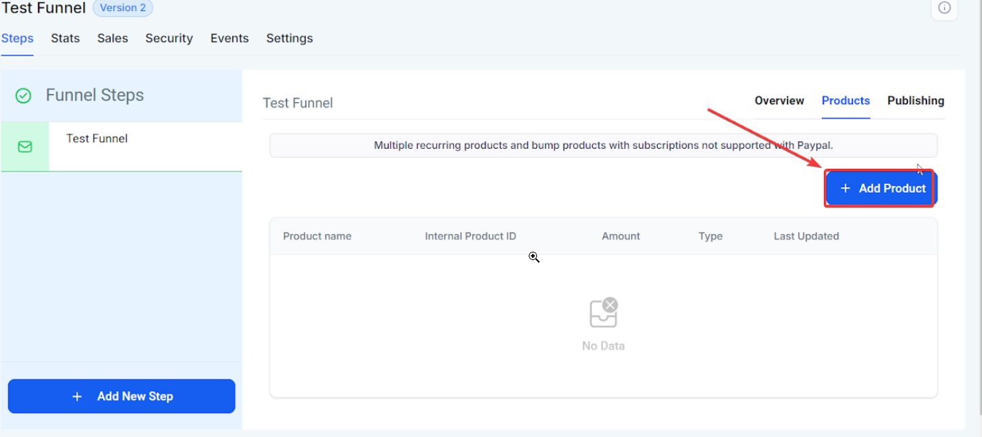Viewport: 982px width, 437px height.
Task: Click the Add New Step button
Action: coord(122,397)
